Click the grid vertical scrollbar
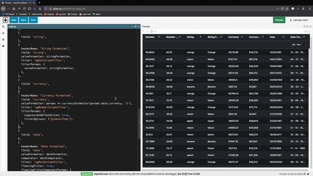Screen dimensions: 313x176 click(x=310, y=68)
